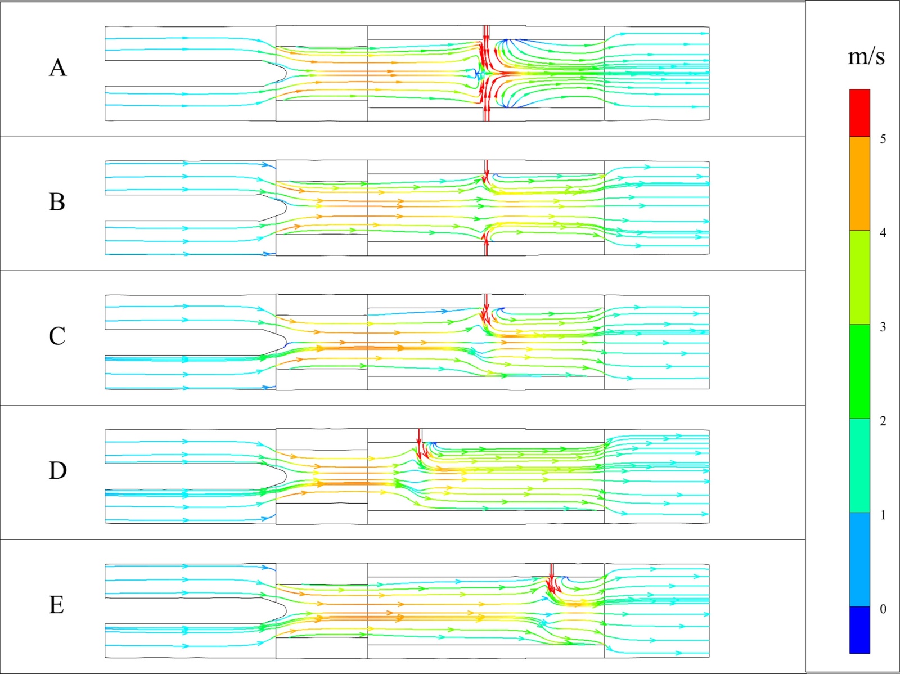Image resolution: width=900 pixels, height=674 pixels.
Task: Select the green legend band between 2 and 3
Action: pos(859,372)
